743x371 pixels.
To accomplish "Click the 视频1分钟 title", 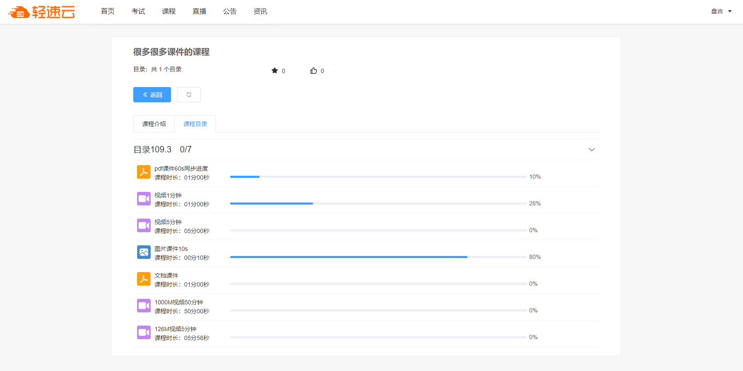I will click(168, 195).
